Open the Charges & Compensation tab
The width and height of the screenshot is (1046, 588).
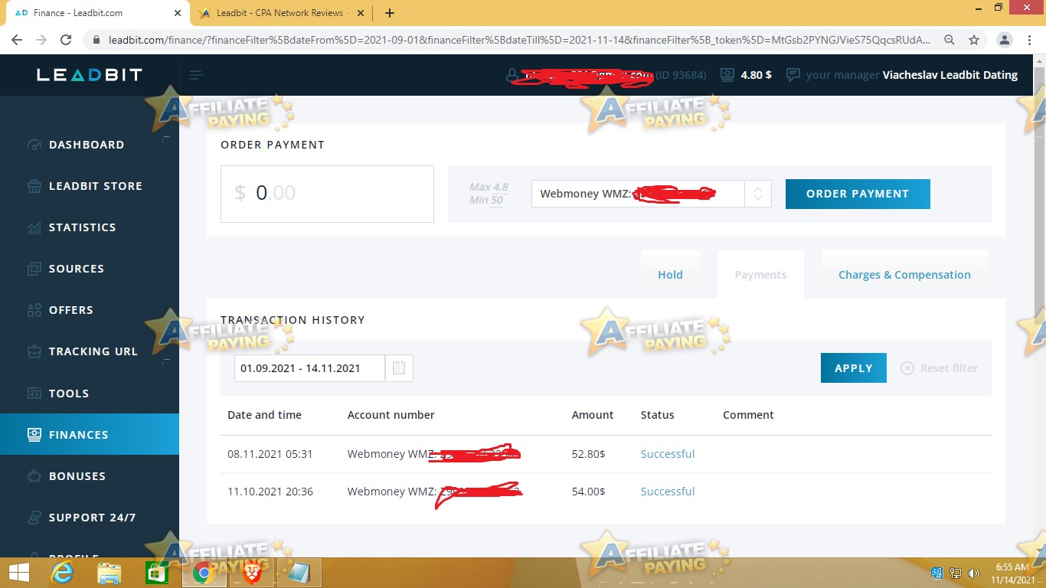point(904,275)
